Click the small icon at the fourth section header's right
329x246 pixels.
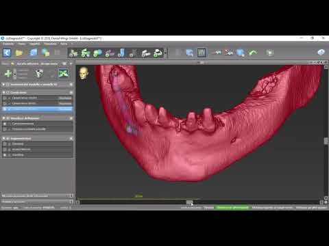[x=71, y=139]
